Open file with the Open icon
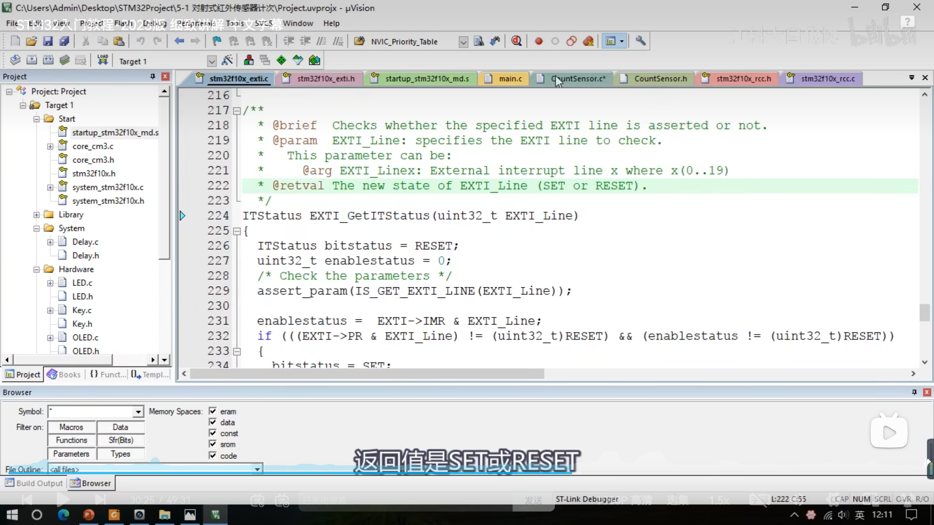Image resolution: width=934 pixels, height=525 pixels. pos(31,41)
